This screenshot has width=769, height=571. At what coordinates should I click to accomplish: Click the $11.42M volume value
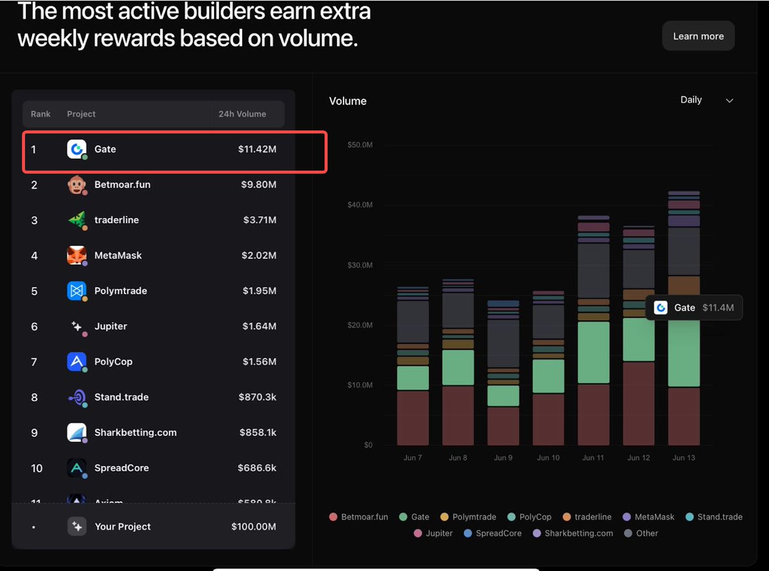(x=257, y=149)
